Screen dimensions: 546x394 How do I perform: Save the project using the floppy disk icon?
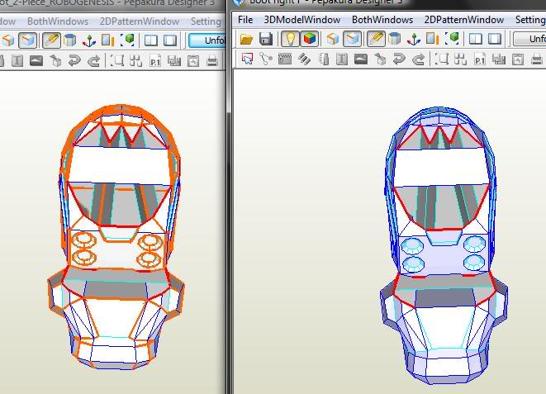[x=266, y=39]
